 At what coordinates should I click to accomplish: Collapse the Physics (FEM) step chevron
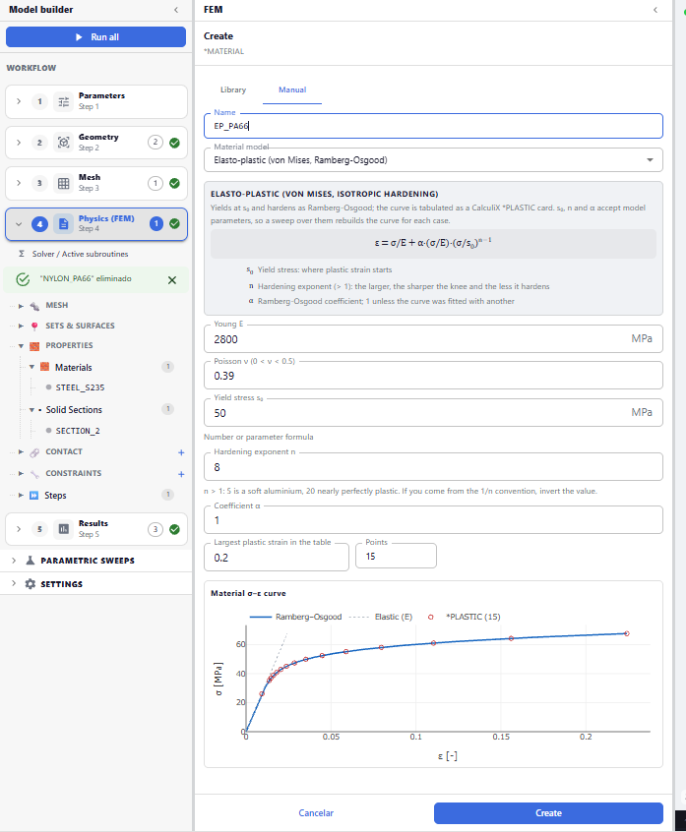pyautogui.click(x=19, y=224)
